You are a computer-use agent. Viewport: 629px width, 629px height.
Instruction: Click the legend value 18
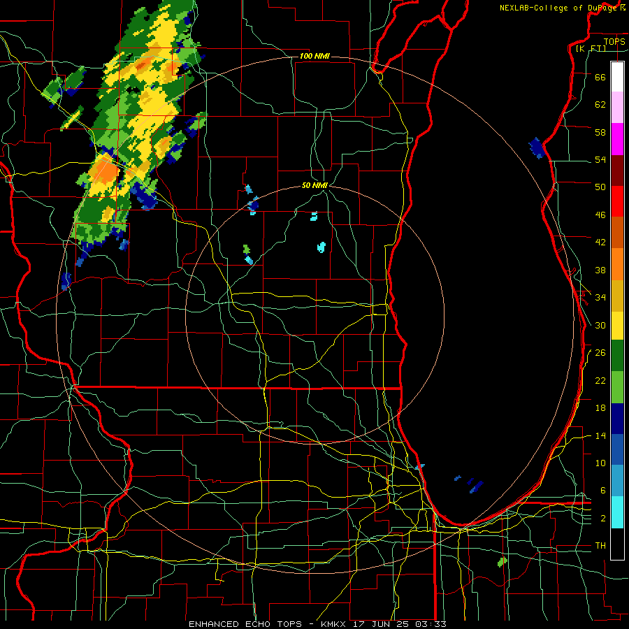click(x=600, y=408)
